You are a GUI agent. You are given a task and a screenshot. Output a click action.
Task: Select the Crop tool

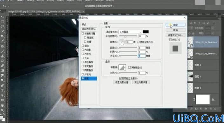[2, 36]
